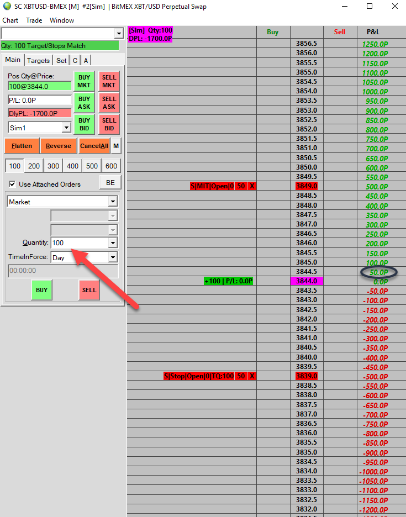Click the 50 quantity on S|MIT order

click(x=241, y=186)
